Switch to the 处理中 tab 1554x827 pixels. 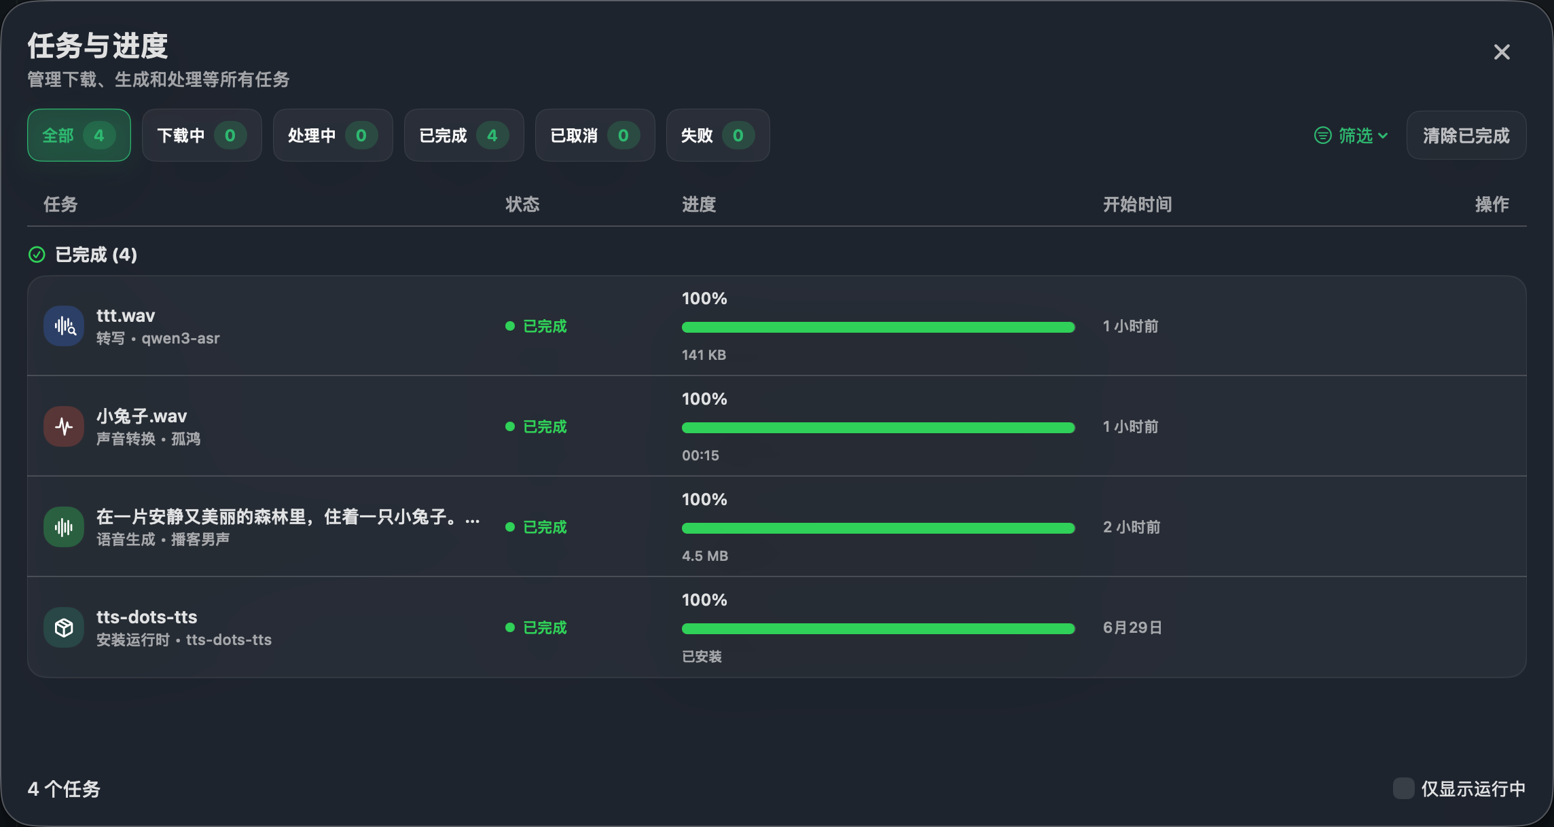[x=333, y=135]
